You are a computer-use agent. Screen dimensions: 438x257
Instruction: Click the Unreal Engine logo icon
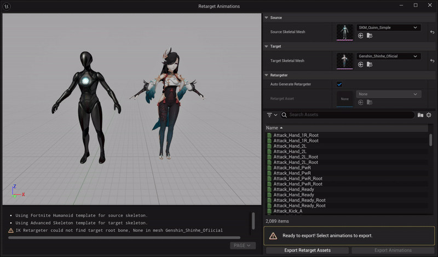click(7, 6)
